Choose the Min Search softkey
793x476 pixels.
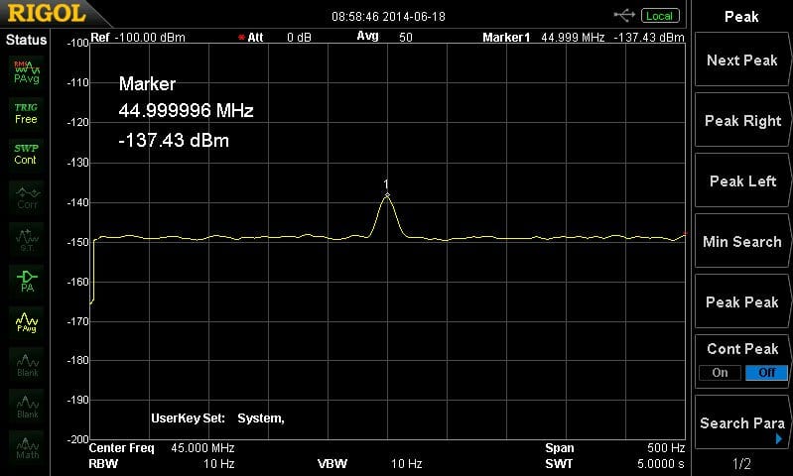coord(742,242)
